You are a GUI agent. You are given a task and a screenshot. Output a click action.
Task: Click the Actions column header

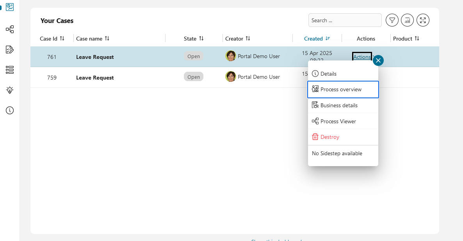tap(366, 39)
